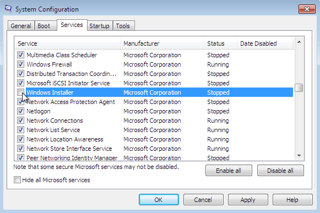The image size is (320, 213).
Task: Click the scroll up arrow in services list
Action: [x=299, y=42]
